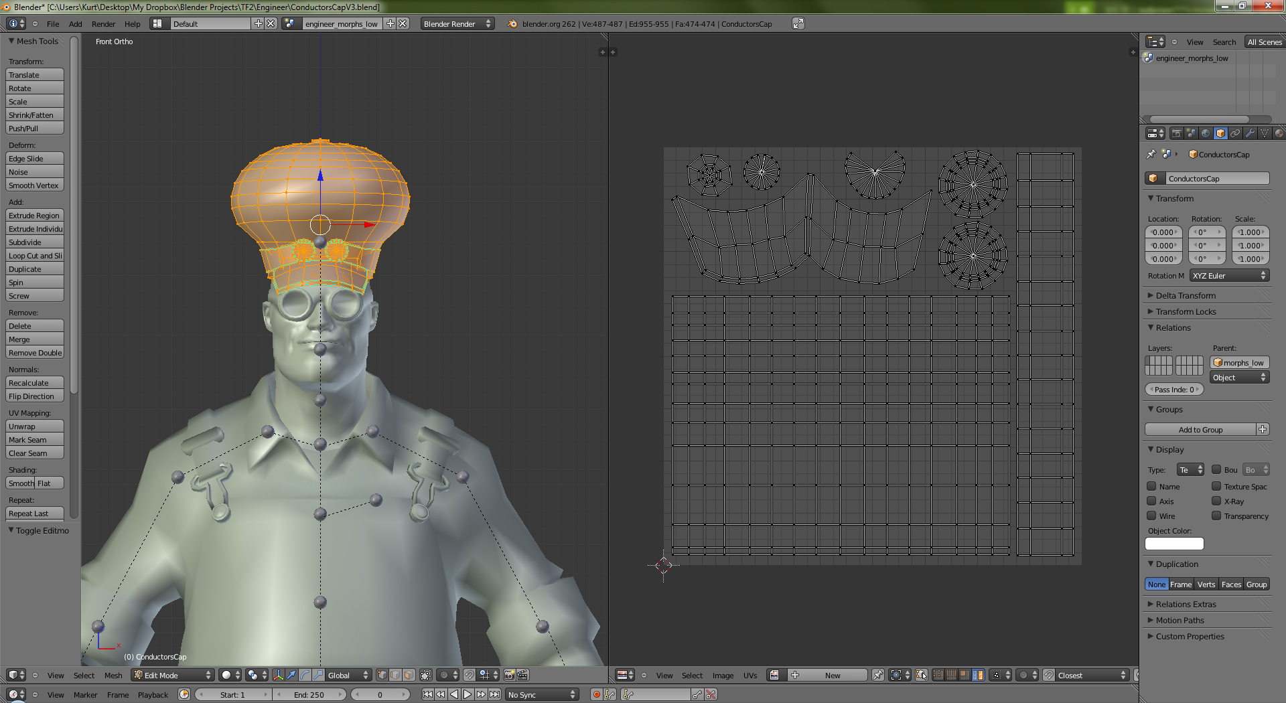Open the UVs menu in UV editor
Image resolution: width=1286 pixels, height=703 pixels.
[x=749, y=676]
